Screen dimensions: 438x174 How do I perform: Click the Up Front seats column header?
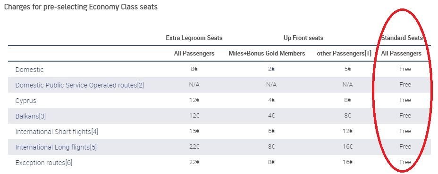[303, 38]
